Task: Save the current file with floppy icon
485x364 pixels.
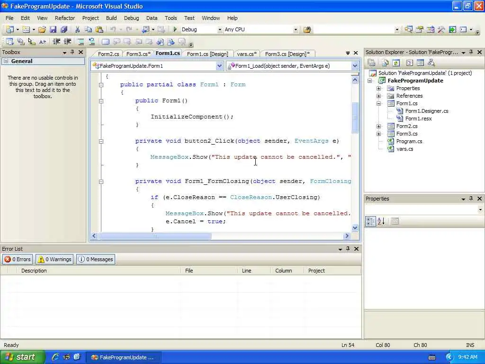Action: point(53,29)
